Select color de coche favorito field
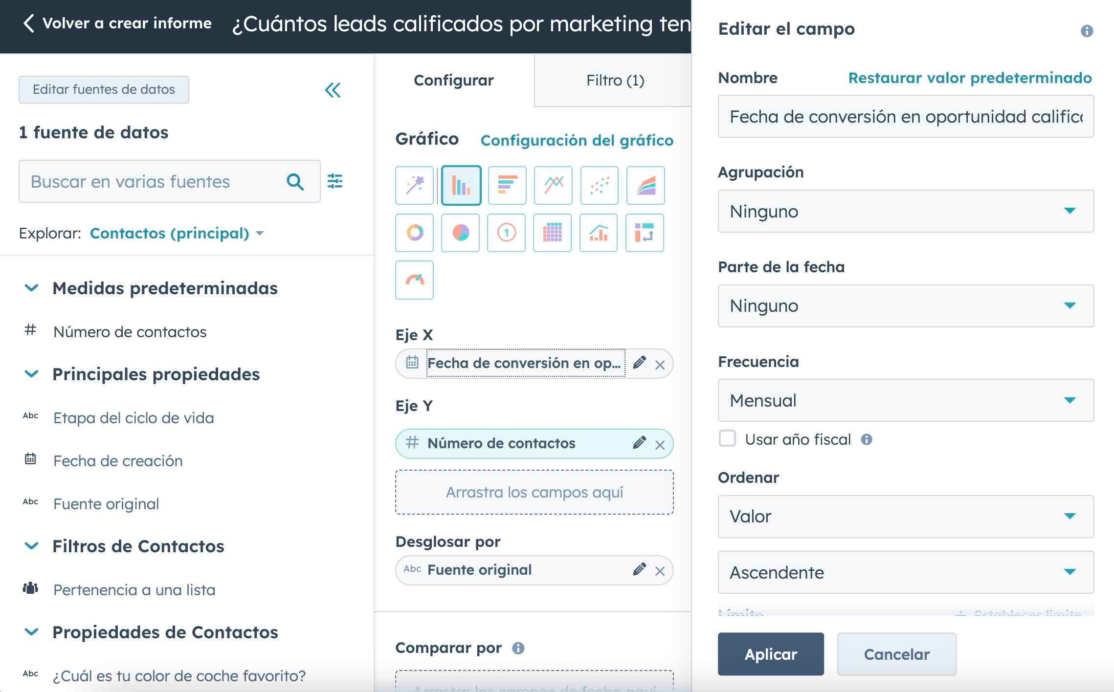 pyautogui.click(x=179, y=676)
